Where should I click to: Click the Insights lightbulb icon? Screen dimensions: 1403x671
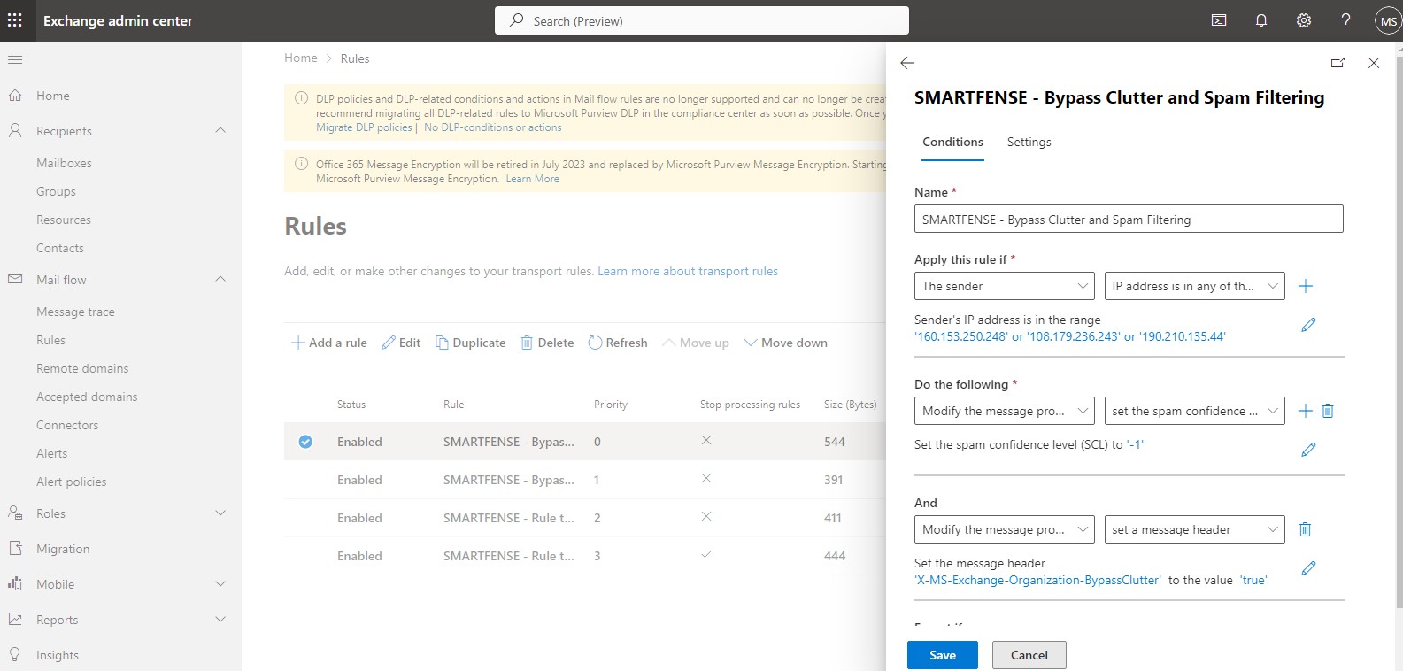pos(15,655)
